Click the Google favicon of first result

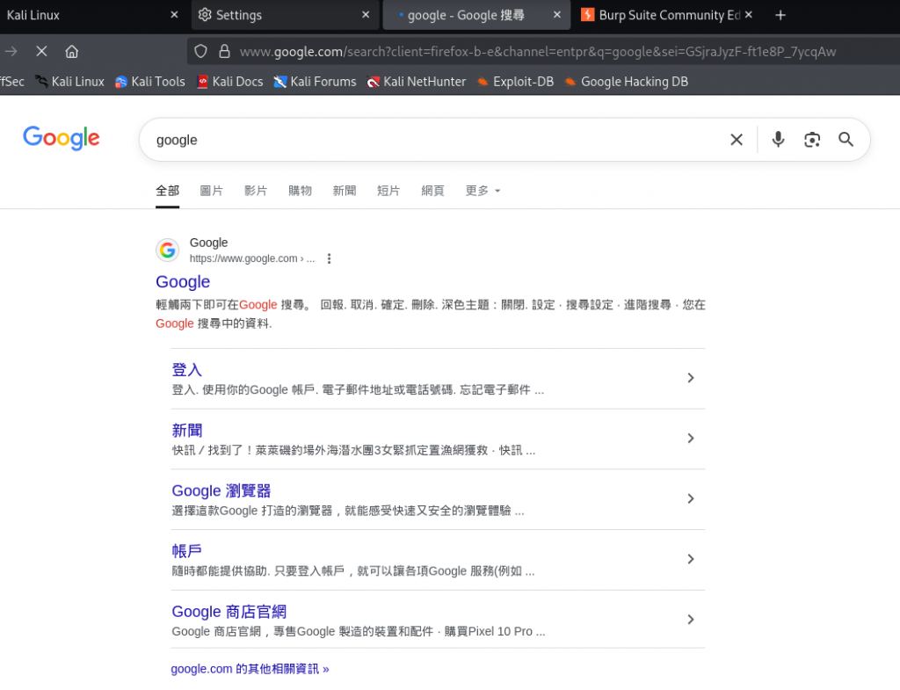click(x=168, y=251)
